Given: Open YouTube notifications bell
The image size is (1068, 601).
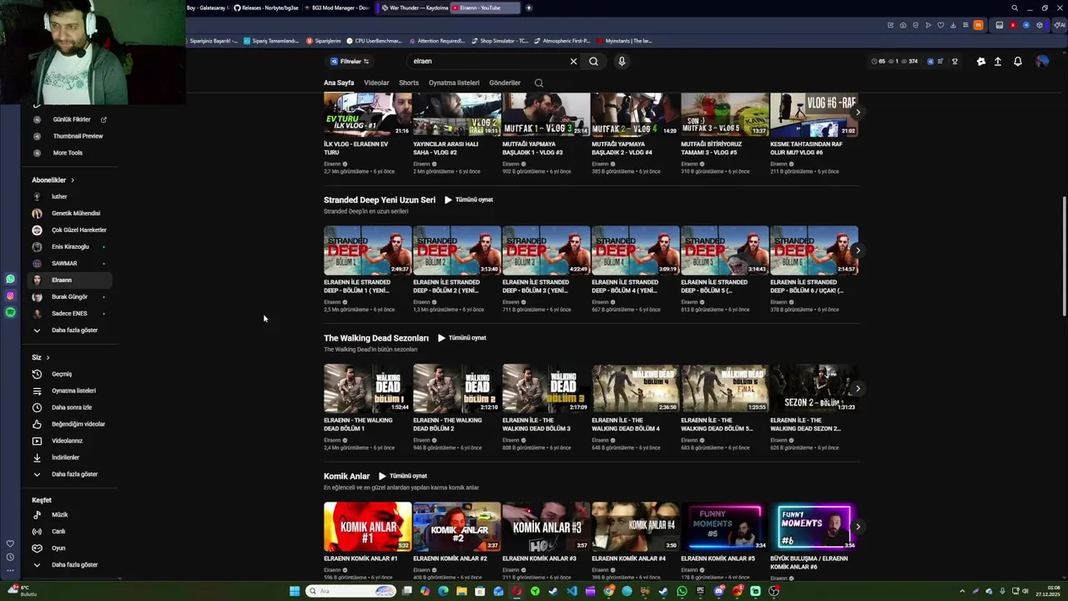Looking at the screenshot, I should pyautogui.click(x=1018, y=61).
